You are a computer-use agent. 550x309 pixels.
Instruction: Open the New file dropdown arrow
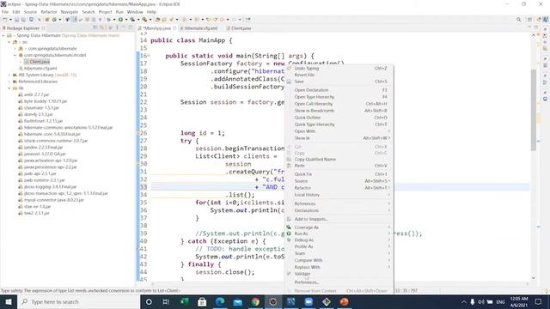tap(10, 20)
